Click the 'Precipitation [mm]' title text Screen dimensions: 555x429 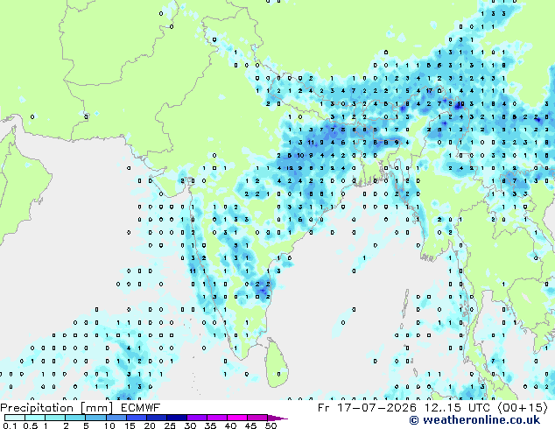57,408
